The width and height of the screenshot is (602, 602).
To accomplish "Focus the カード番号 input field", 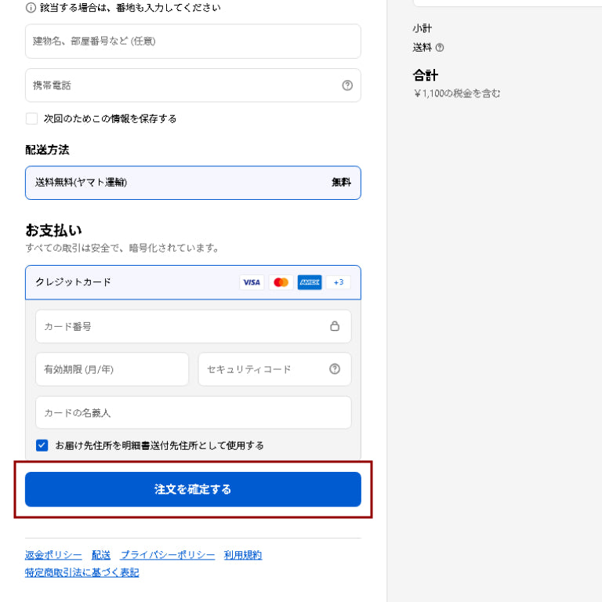I will (180, 326).
